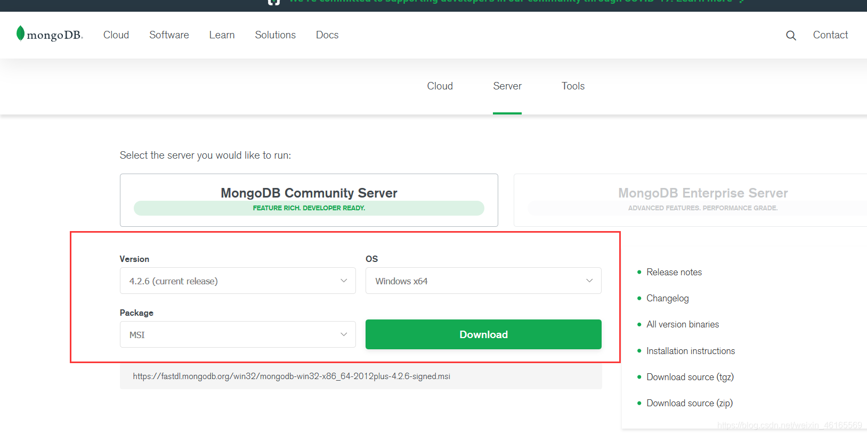Expand the Package dropdown showing MSI

(238, 334)
